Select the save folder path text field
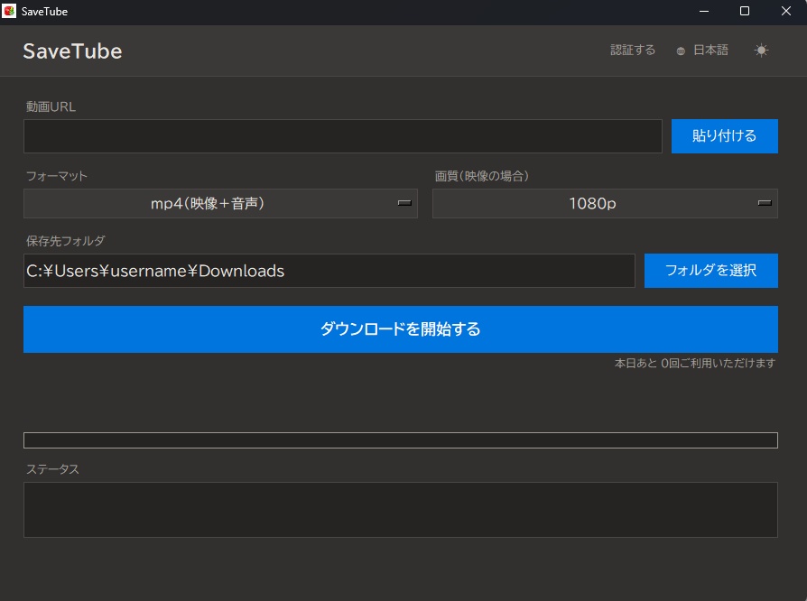 (x=329, y=270)
